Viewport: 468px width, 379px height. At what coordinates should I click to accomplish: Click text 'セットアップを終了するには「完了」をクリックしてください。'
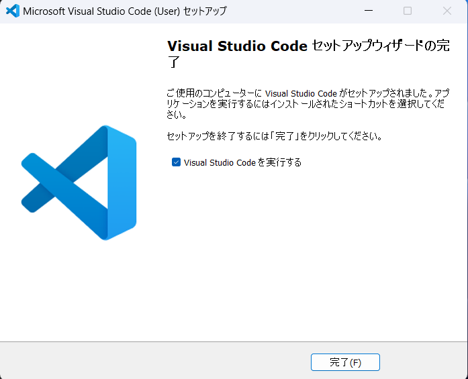275,136
